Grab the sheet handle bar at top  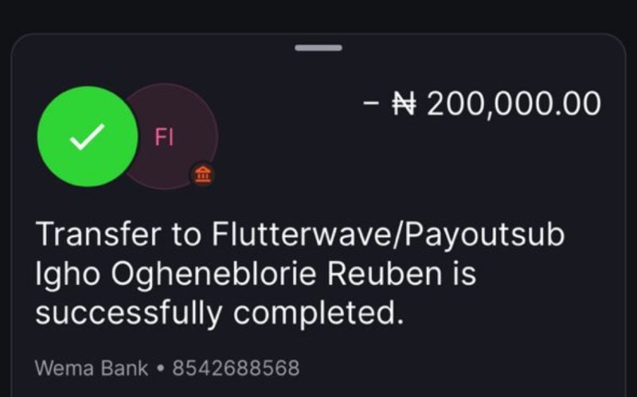click(x=318, y=48)
